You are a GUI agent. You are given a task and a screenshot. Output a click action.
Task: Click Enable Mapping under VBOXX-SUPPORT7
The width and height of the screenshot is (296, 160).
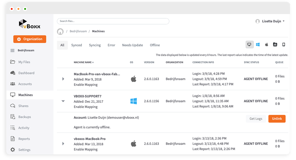tap(86, 107)
